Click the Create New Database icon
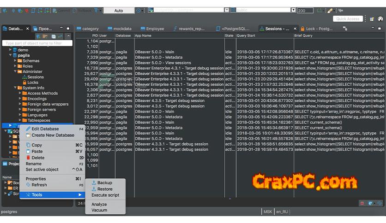The width and height of the screenshot is (386, 223). [28, 135]
